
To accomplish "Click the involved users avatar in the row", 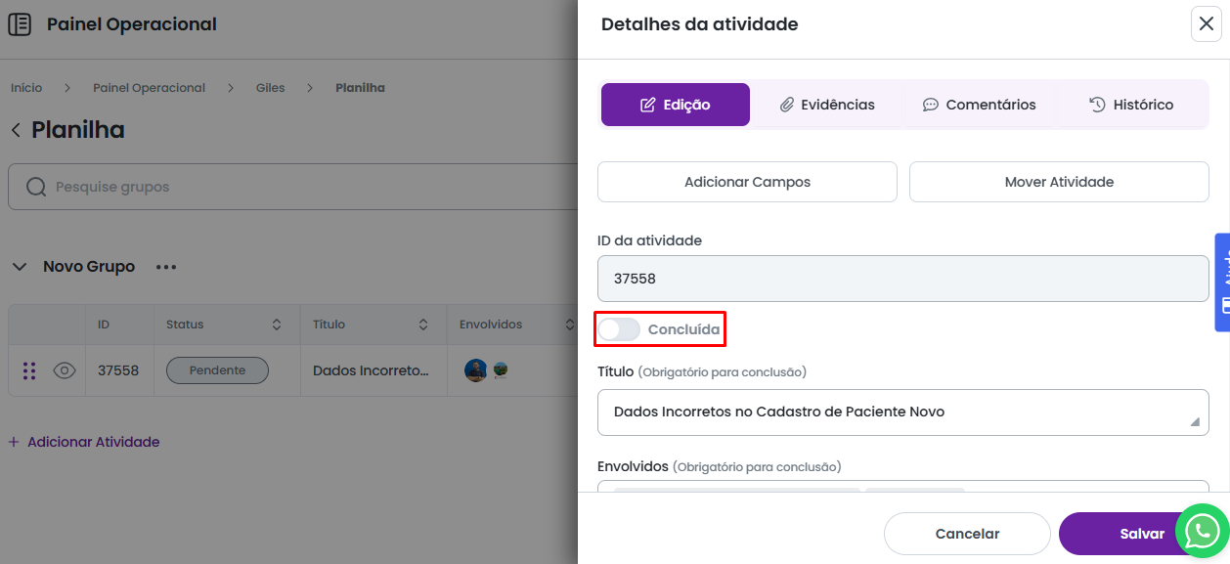I will pos(476,370).
